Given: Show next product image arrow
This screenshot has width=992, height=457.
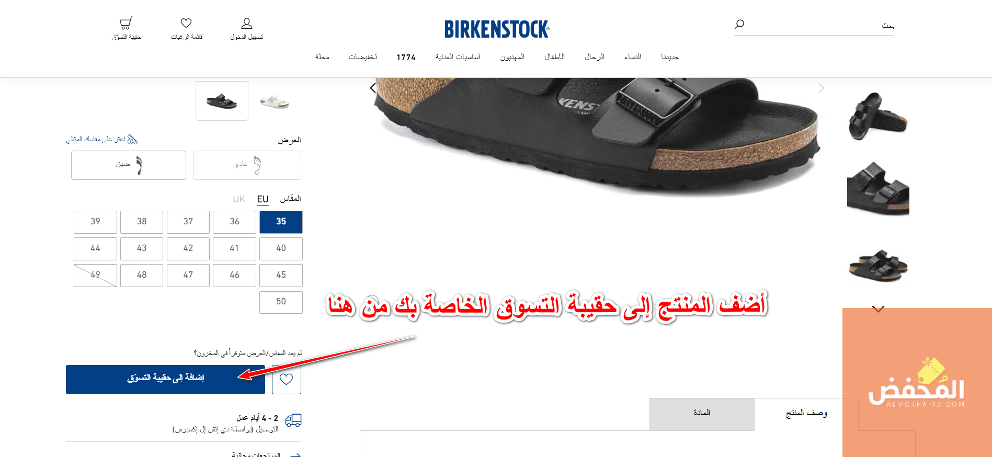Looking at the screenshot, I should (821, 88).
